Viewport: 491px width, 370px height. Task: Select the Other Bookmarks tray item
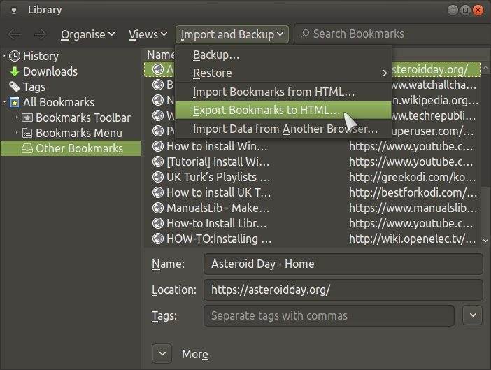(x=71, y=148)
